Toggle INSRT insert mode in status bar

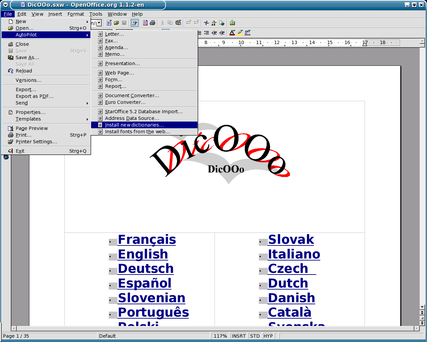tap(239, 336)
